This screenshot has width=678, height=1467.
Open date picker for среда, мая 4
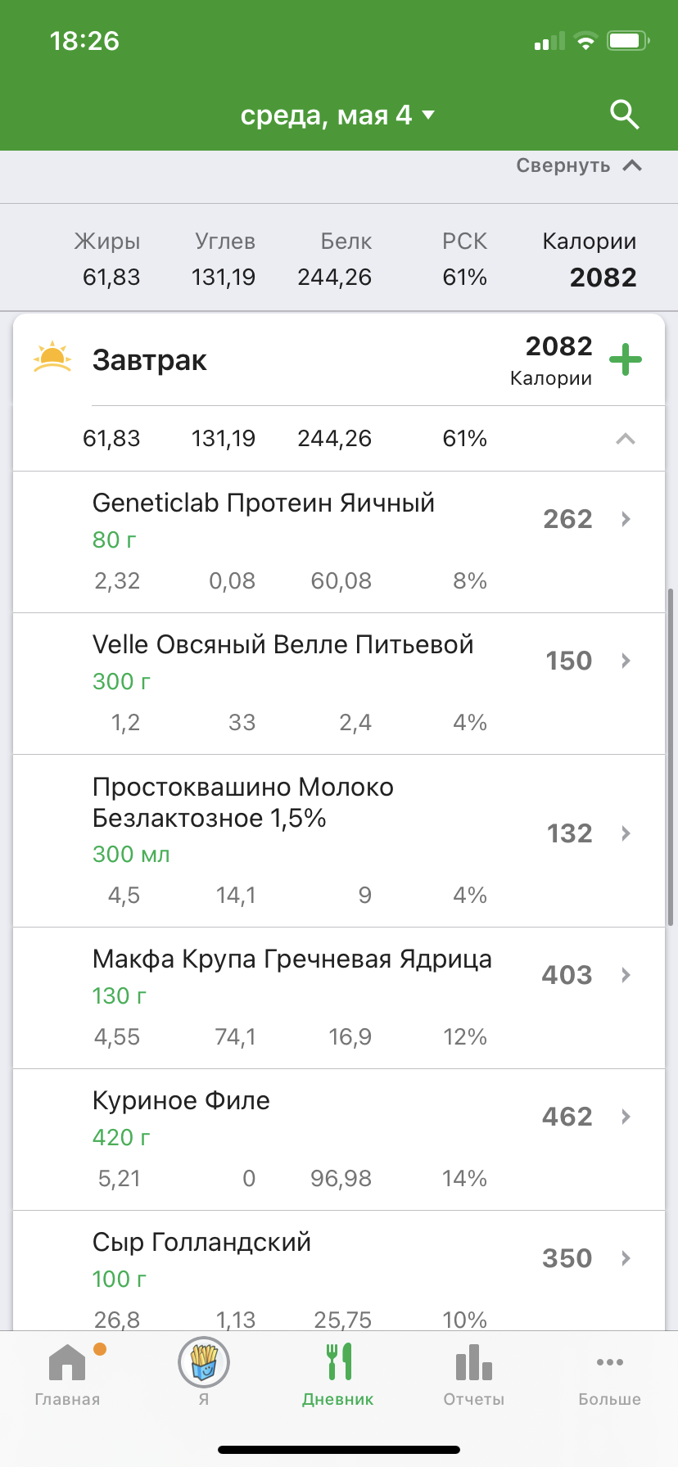point(337,115)
